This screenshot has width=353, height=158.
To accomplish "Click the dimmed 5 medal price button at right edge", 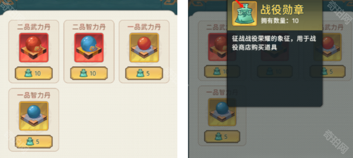I will pyautogui.click(x=327, y=71).
